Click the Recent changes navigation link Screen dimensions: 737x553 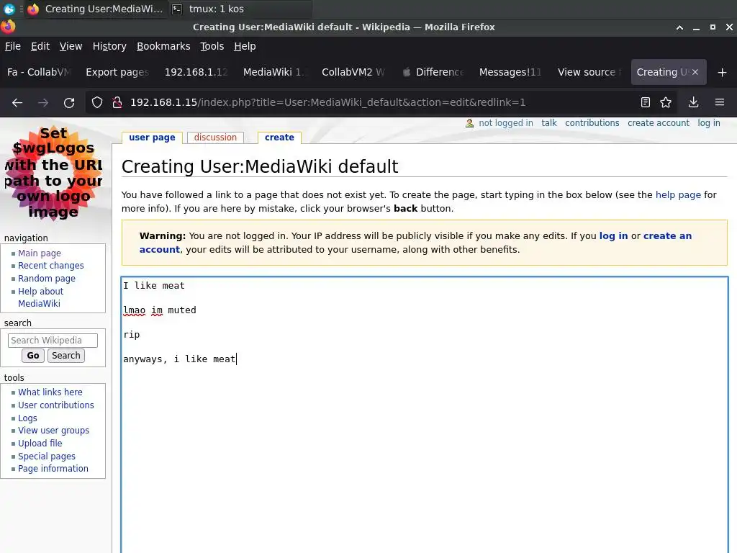pyautogui.click(x=51, y=266)
